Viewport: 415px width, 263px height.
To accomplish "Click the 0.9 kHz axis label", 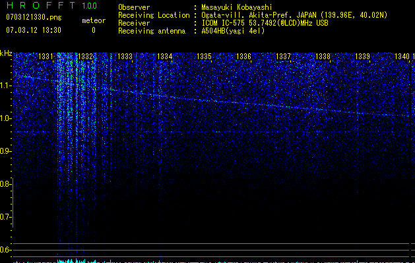I will 5,151.
